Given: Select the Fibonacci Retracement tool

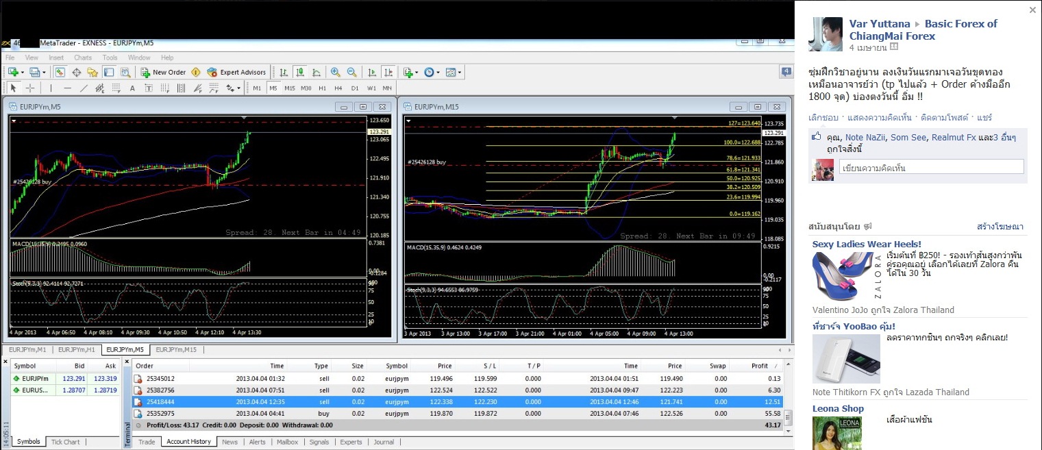Looking at the screenshot, I should 116,88.
